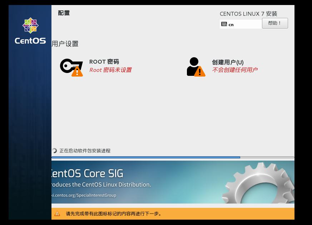312x225 pixels.
Task: Click the spinner next to 正在启动软件包安装进程
Action: [54, 151]
